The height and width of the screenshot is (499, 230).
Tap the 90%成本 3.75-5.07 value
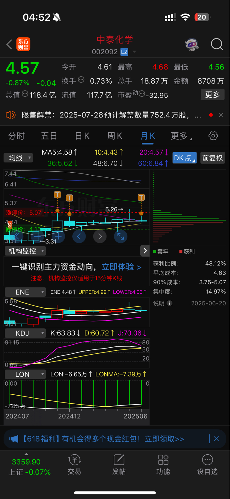pyautogui.click(x=213, y=282)
